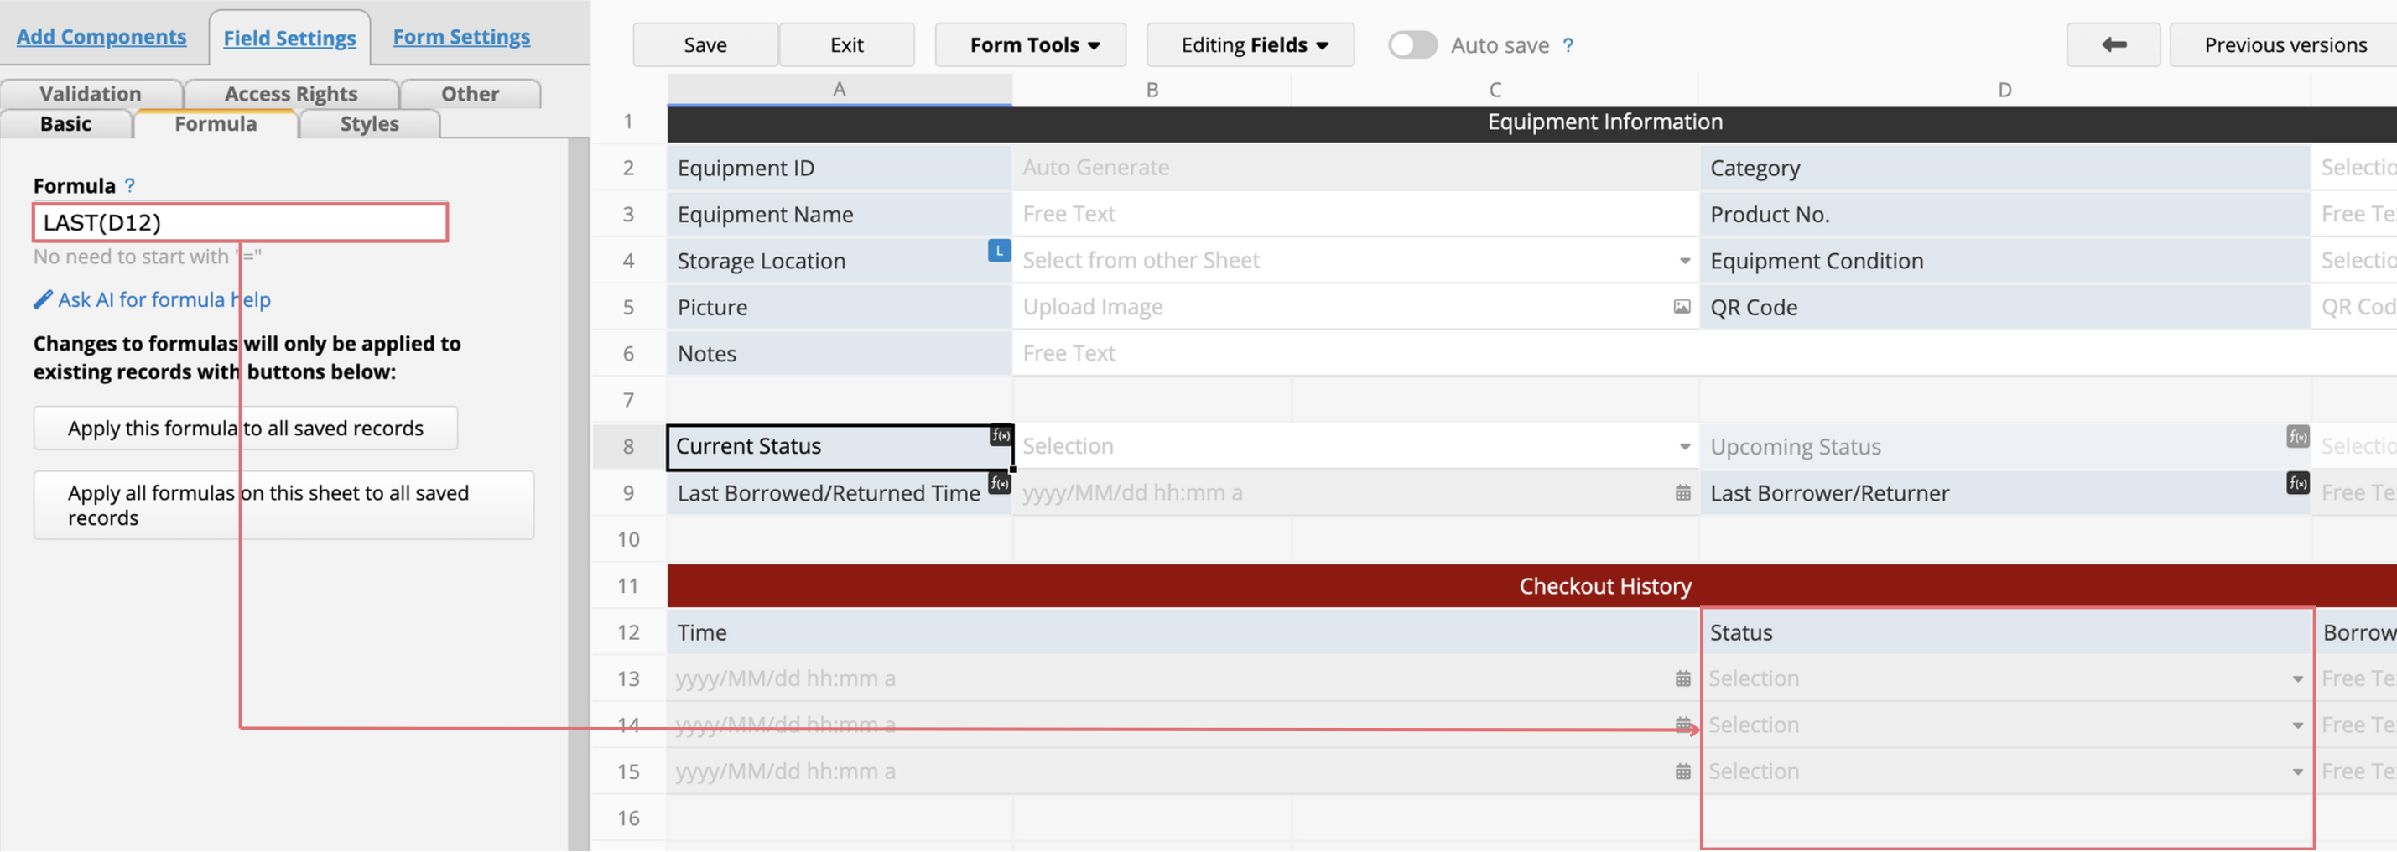
Task: Click the Auto save help question mark
Action: pyautogui.click(x=1568, y=45)
